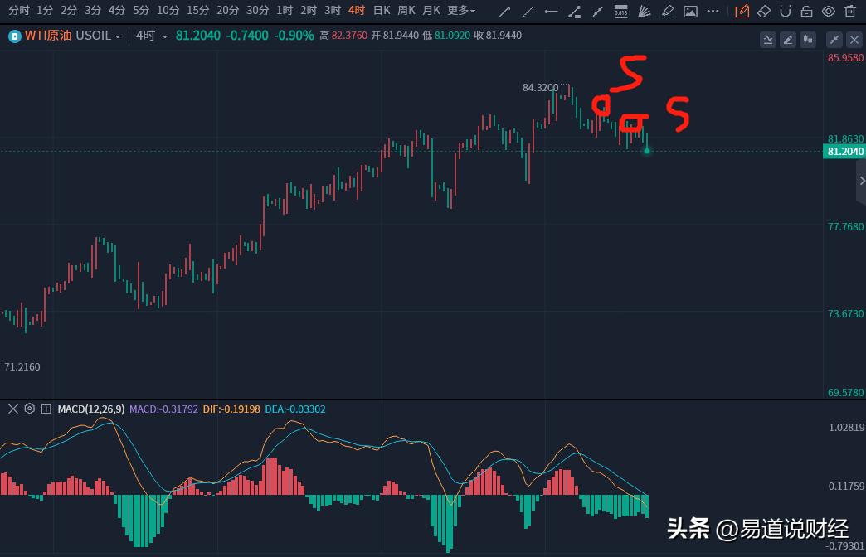Select the horizontal line tool

point(551,10)
